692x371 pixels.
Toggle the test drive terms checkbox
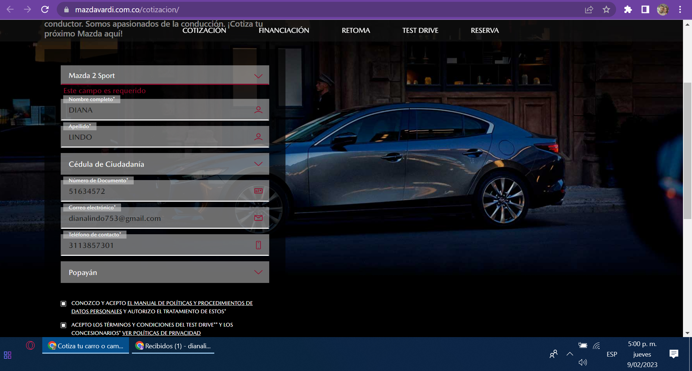[64, 325]
